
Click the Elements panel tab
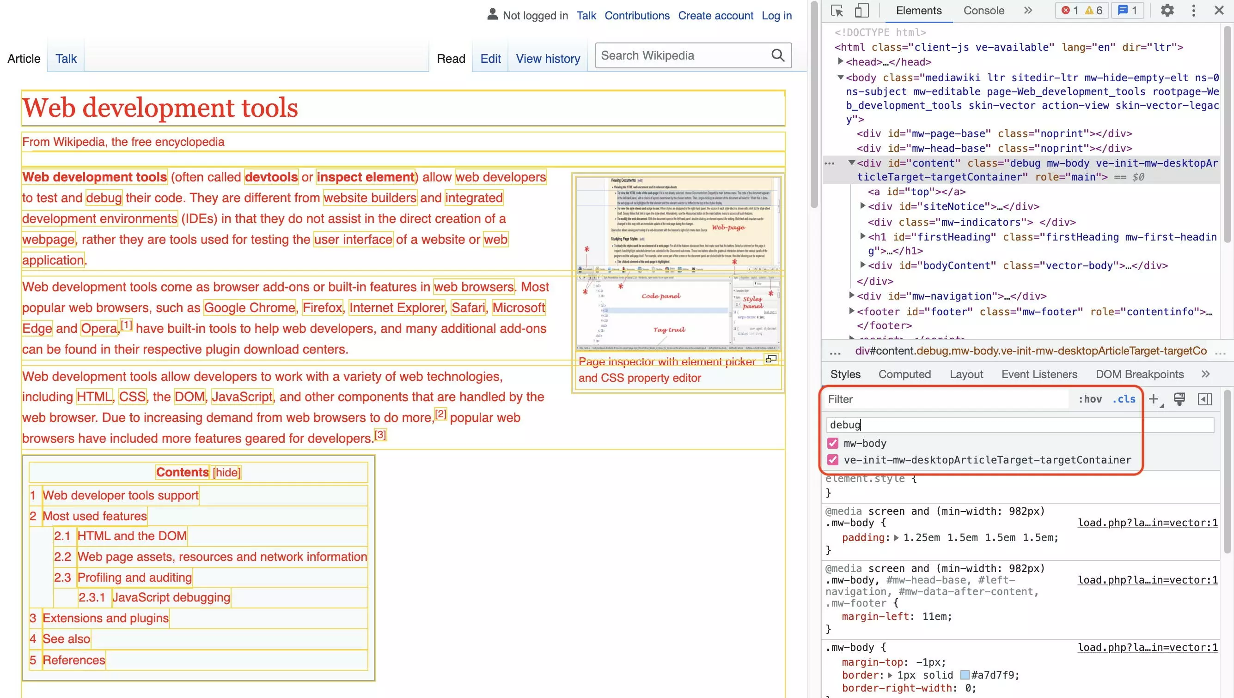(919, 10)
